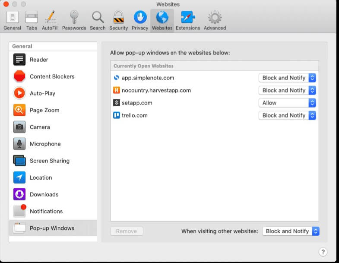Select Notifications in the sidebar
Image resolution: width=339 pixels, height=263 pixels.
[46, 211]
